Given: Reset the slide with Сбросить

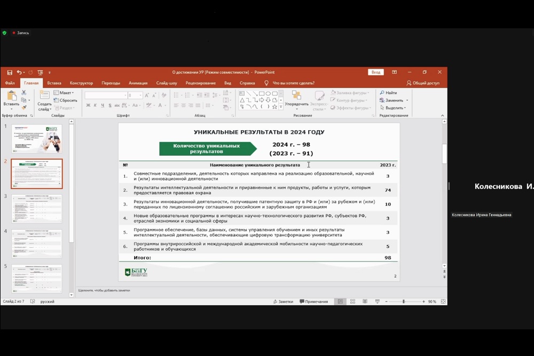Looking at the screenshot, I should point(65,100).
